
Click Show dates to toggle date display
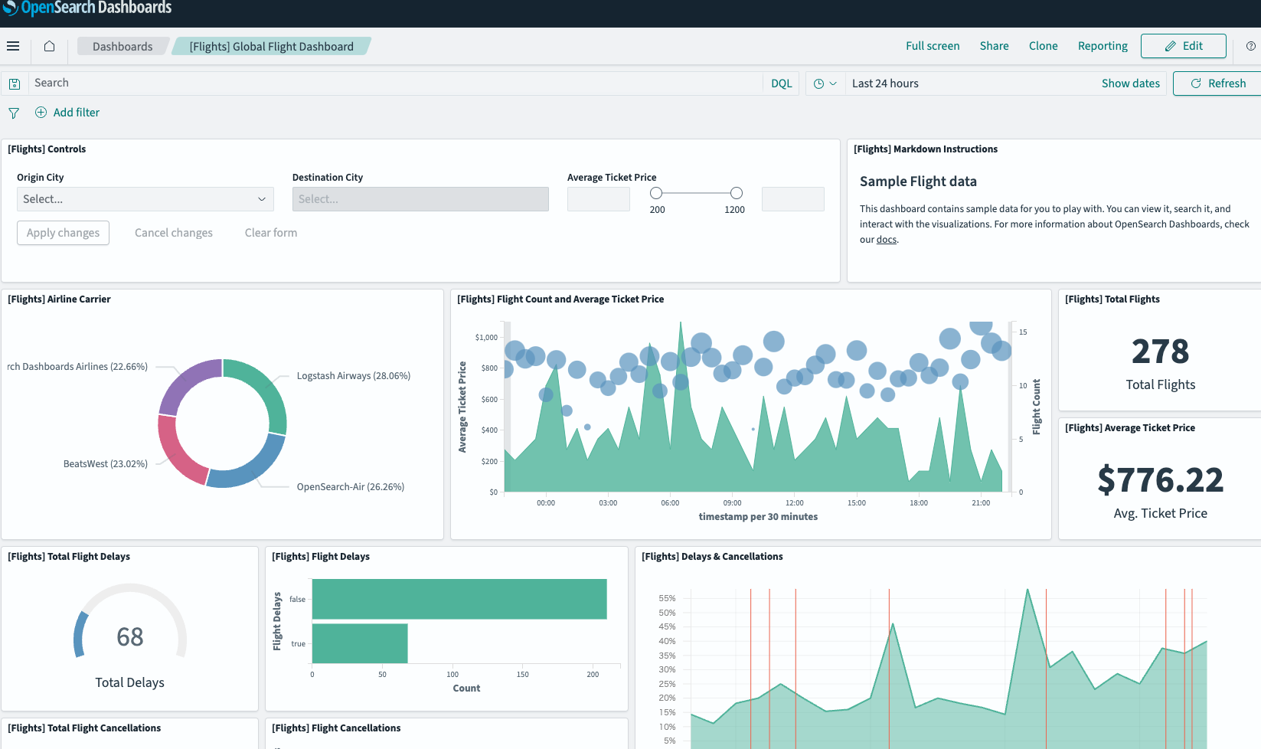click(x=1130, y=83)
